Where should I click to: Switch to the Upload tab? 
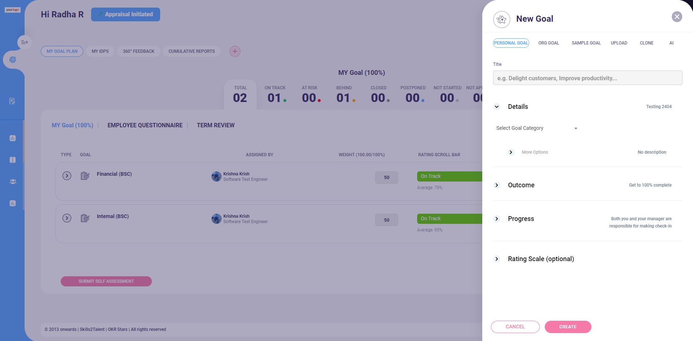click(x=619, y=43)
